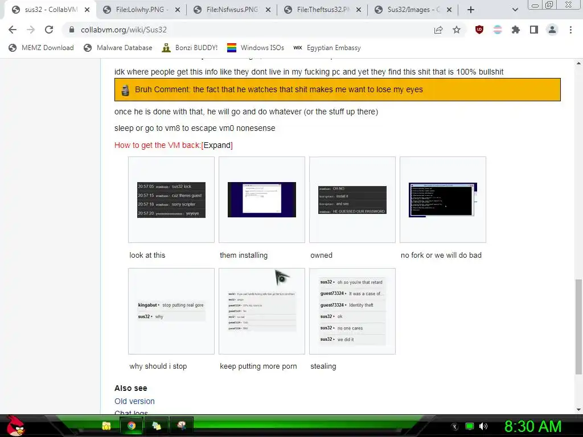Open the 'stealing' chat thumbnail

pyautogui.click(x=352, y=311)
